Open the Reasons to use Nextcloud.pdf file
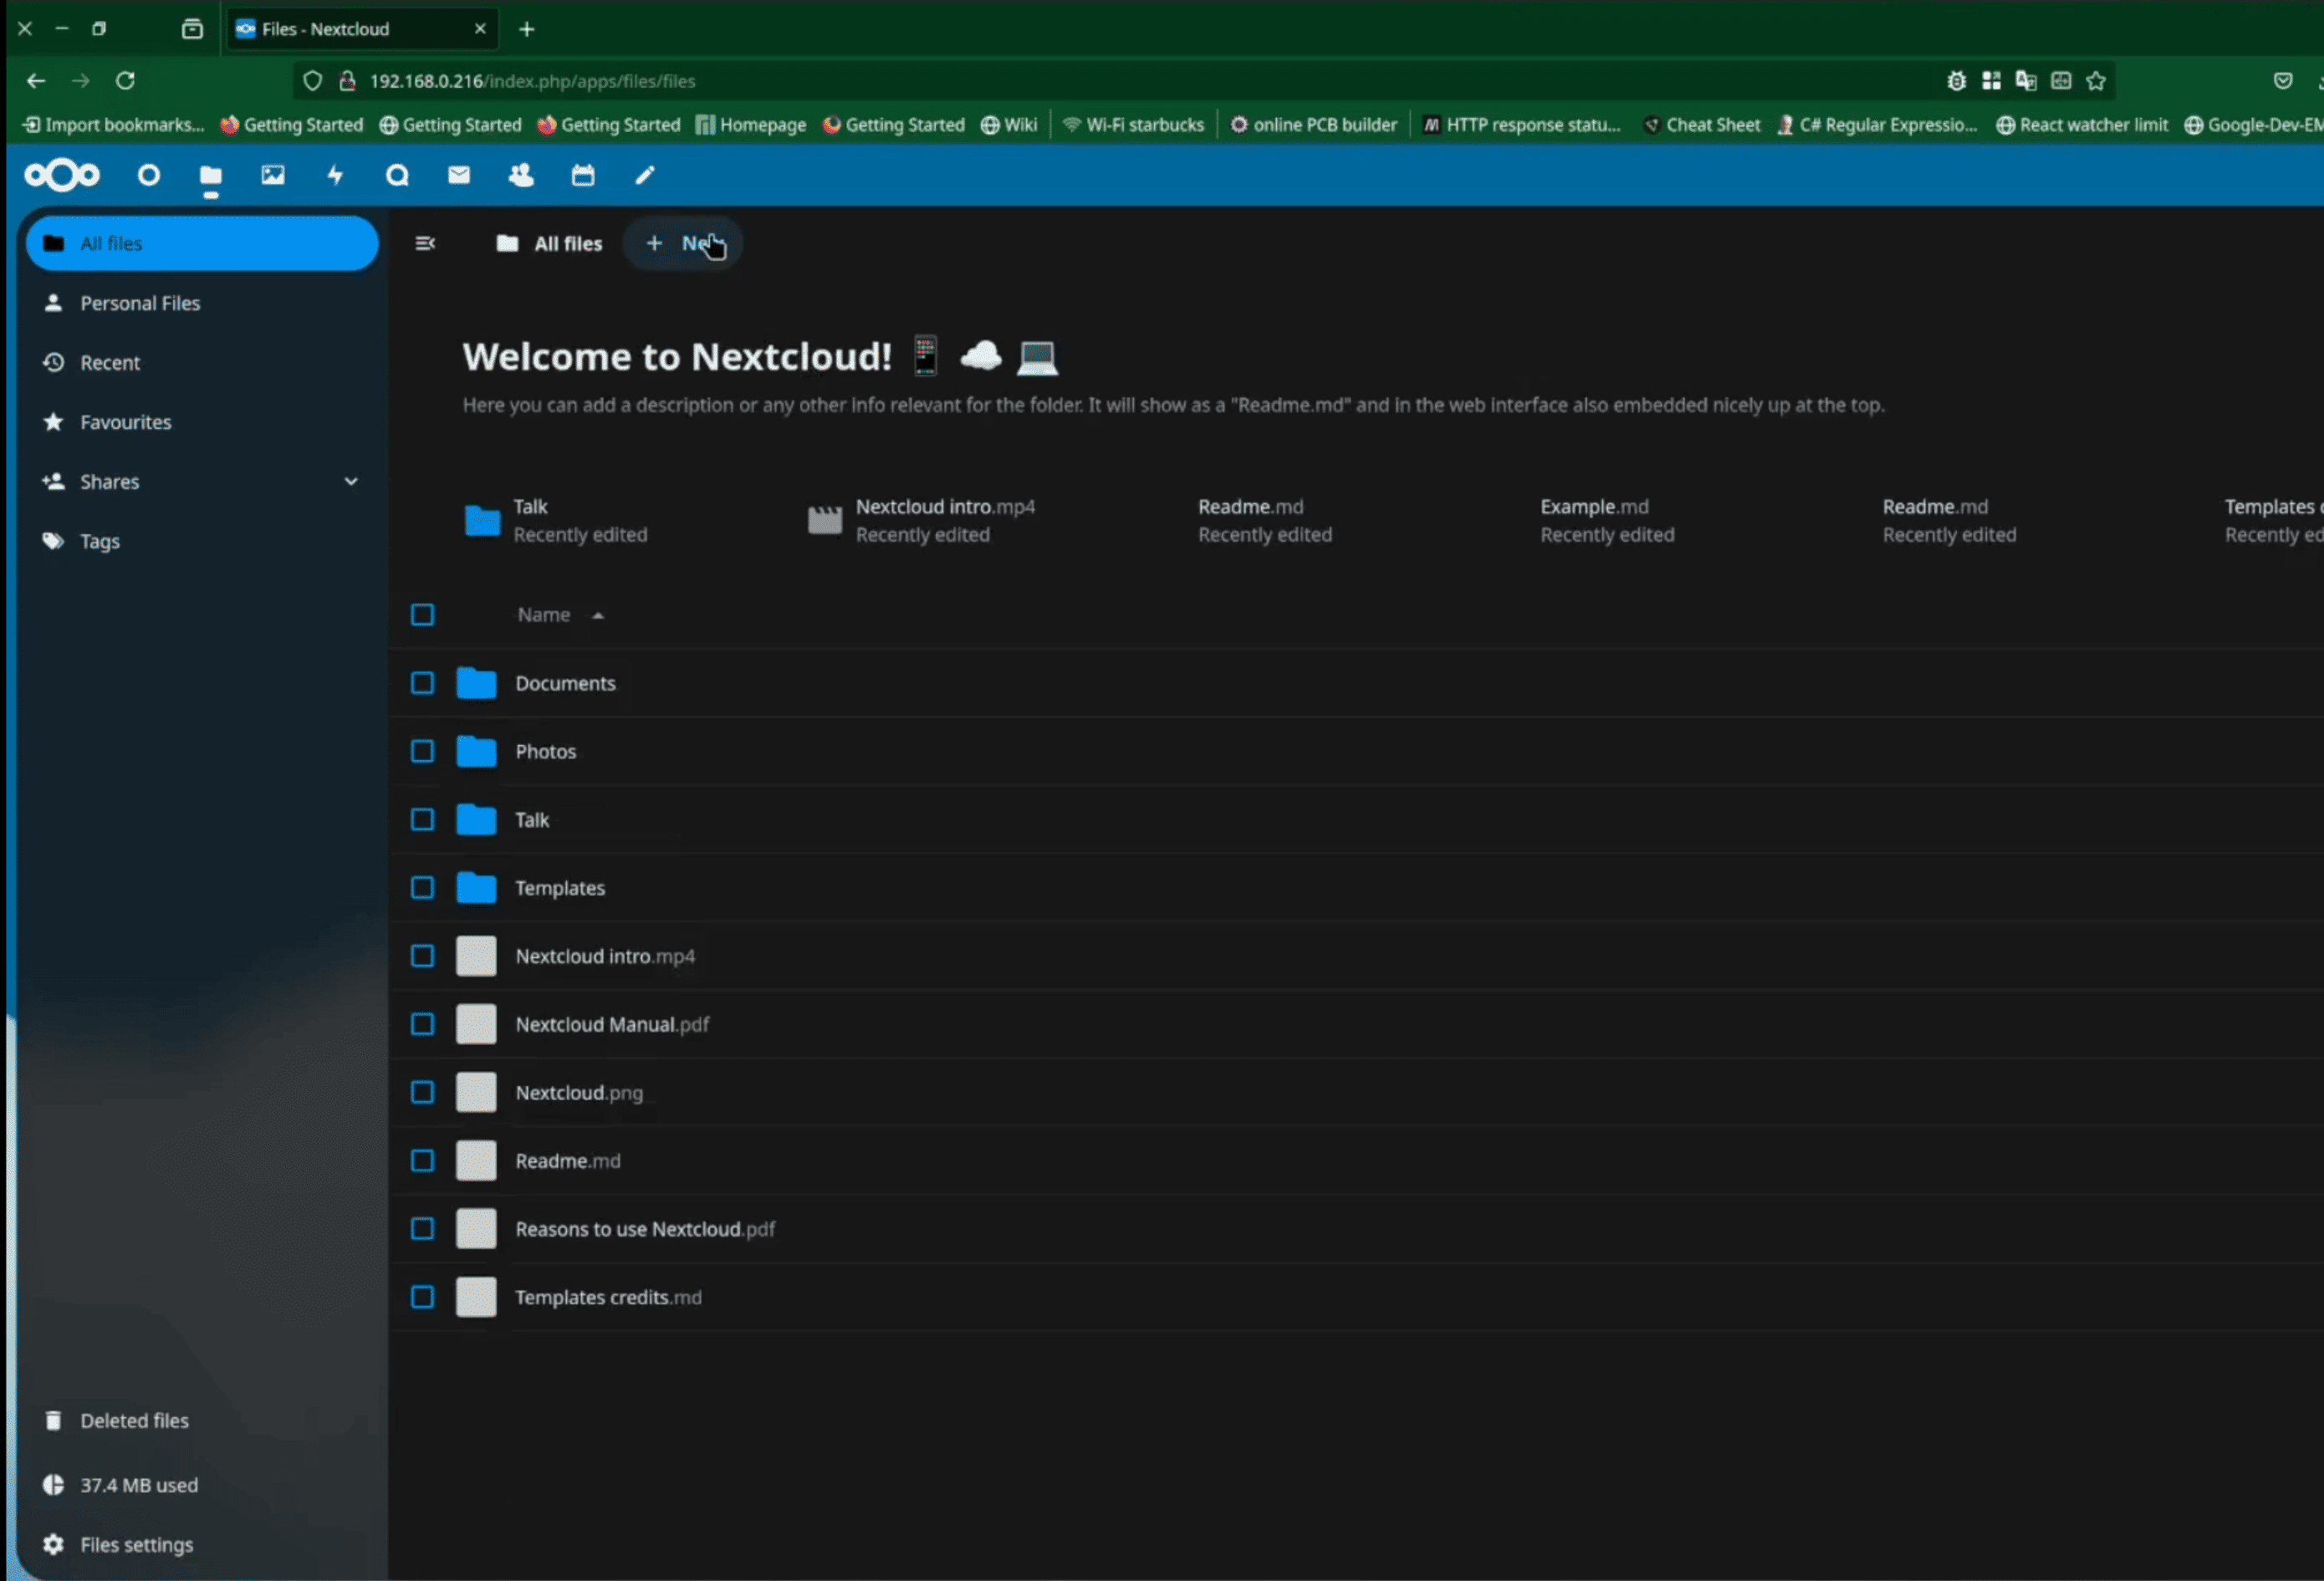 [645, 1229]
